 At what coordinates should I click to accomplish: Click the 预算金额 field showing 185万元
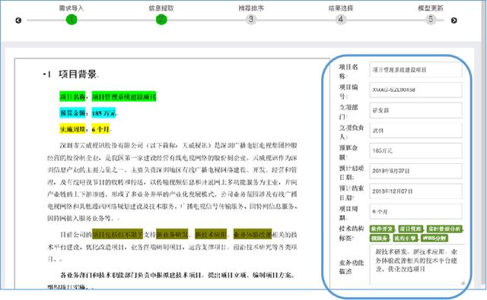(415, 151)
